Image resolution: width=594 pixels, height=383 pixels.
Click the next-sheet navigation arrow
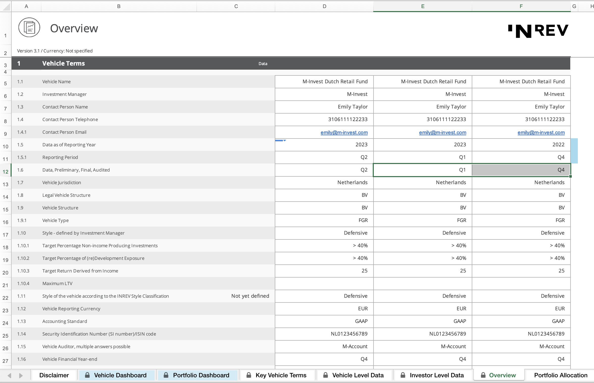point(21,375)
